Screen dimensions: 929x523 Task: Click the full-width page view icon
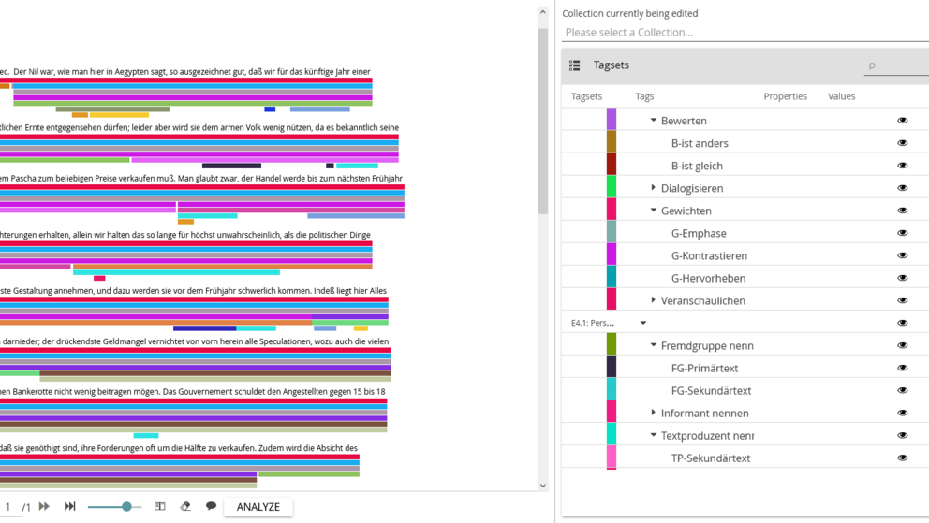pos(159,506)
